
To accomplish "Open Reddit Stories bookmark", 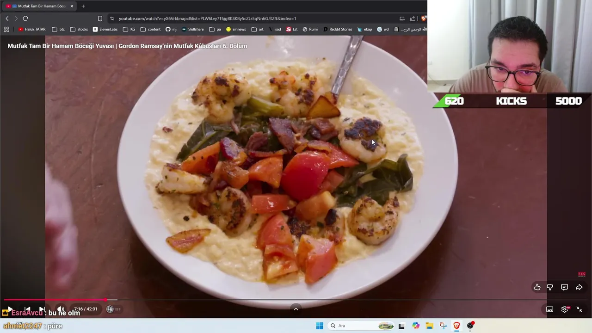I will point(338,29).
